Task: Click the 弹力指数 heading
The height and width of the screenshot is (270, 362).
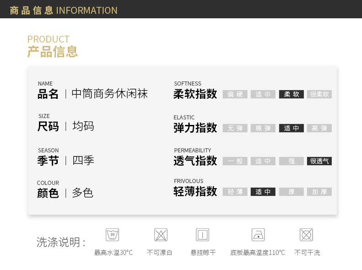Action: click(195, 128)
